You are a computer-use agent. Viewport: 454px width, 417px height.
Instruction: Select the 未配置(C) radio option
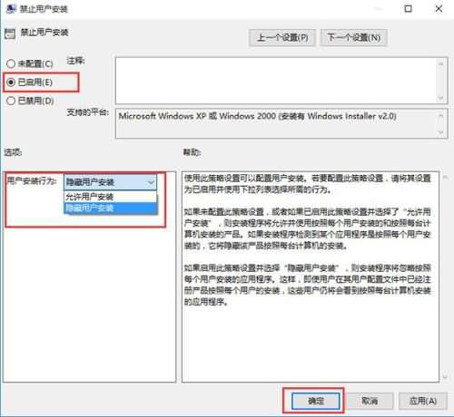[30, 63]
